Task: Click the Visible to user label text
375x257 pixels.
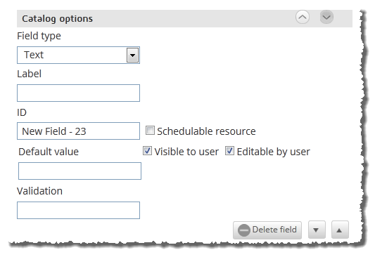Action: (x=186, y=152)
